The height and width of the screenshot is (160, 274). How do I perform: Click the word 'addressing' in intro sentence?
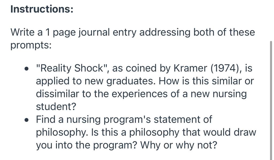[x=165, y=32]
